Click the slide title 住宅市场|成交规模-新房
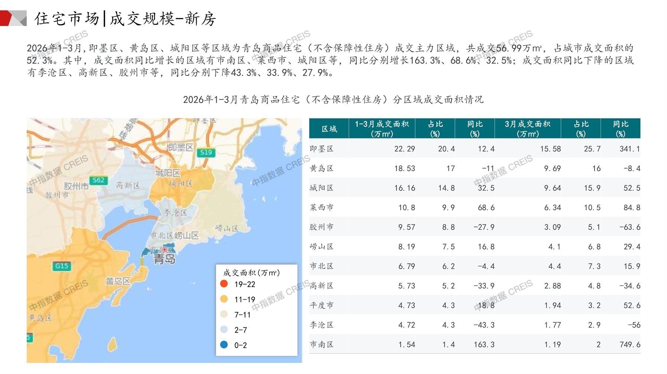 (125, 19)
